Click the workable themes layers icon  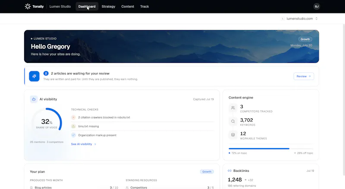[233, 135]
